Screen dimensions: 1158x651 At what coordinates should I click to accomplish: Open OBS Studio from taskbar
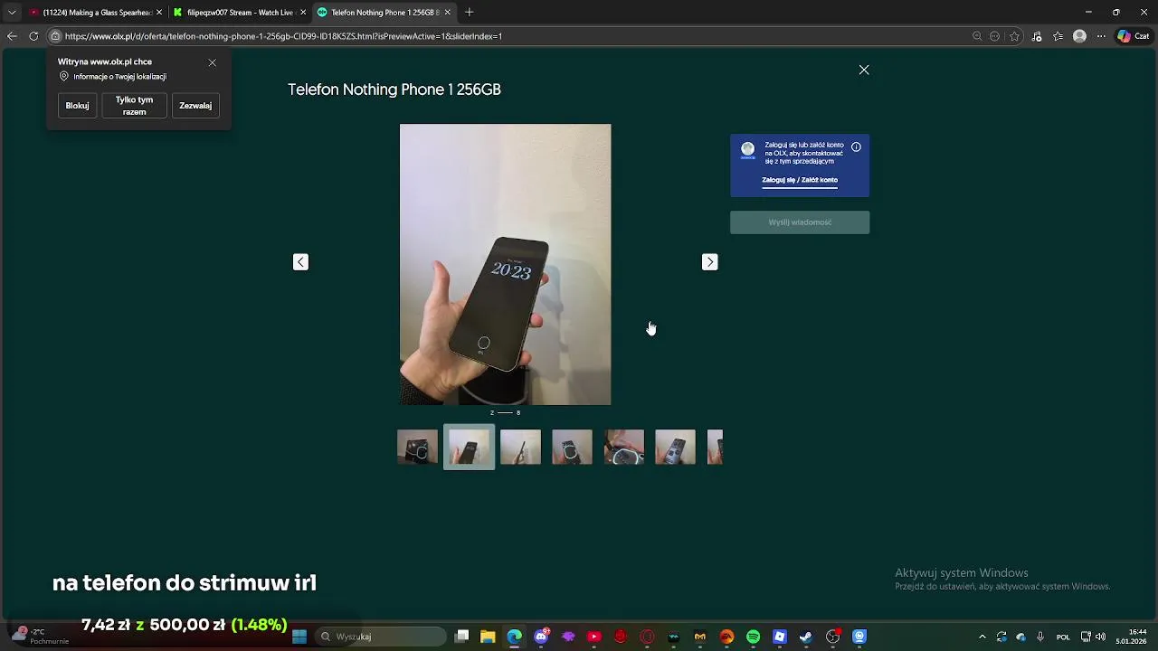click(x=832, y=637)
